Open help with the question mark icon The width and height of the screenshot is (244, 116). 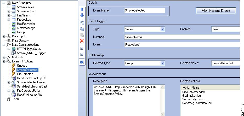82,62
